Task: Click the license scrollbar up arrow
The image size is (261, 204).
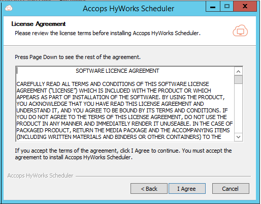Action: tap(238, 71)
